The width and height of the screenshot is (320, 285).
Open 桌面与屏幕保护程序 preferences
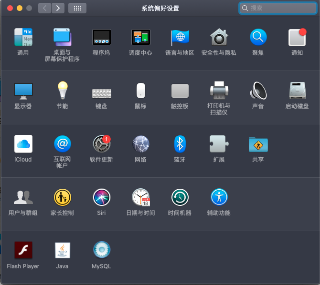(62, 37)
